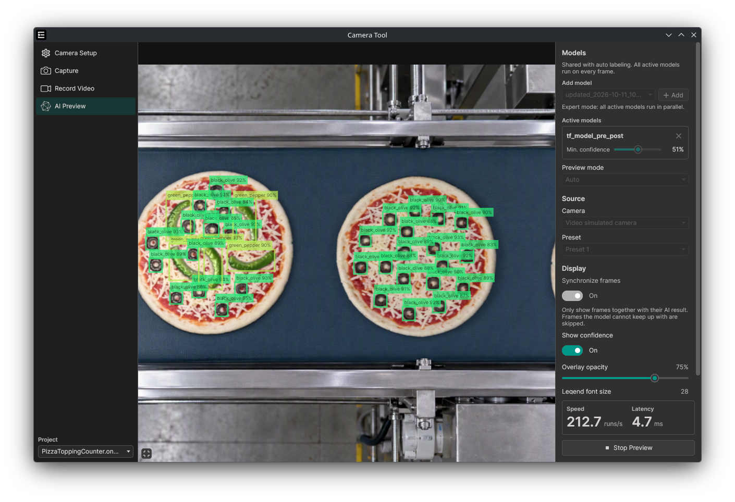Click the Camera Setup gear icon
Image resolution: width=735 pixels, height=502 pixels.
pyautogui.click(x=46, y=53)
